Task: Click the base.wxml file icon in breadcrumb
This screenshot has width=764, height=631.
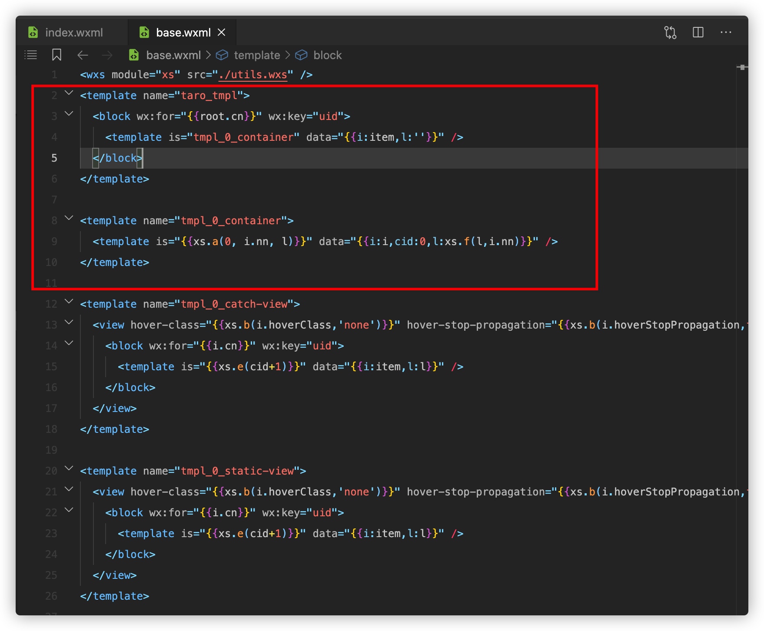Action: coord(134,55)
